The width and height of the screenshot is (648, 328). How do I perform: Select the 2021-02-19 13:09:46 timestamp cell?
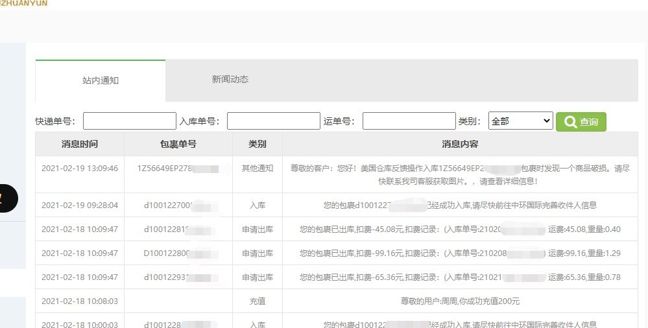(x=80, y=169)
